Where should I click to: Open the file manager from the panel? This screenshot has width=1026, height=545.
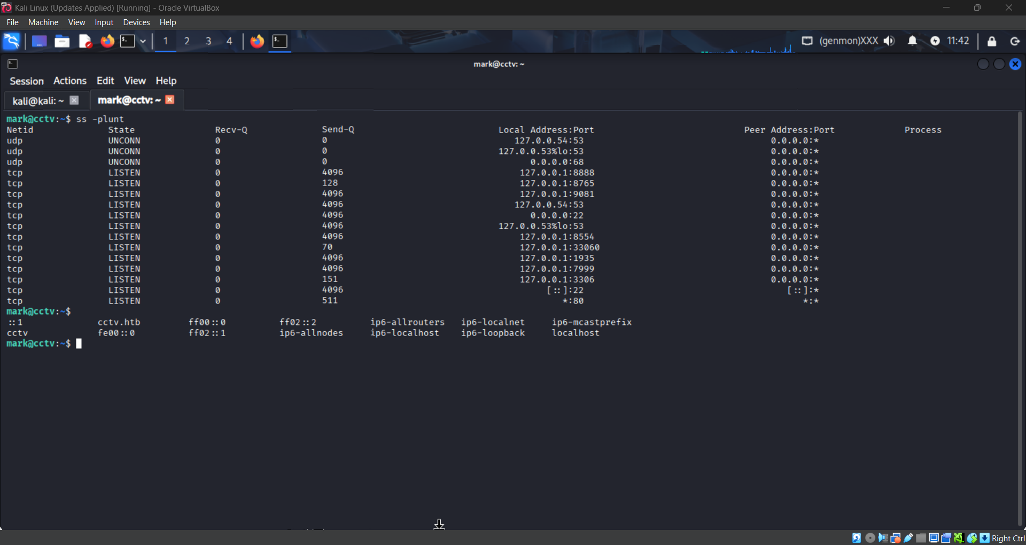[62, 41]
